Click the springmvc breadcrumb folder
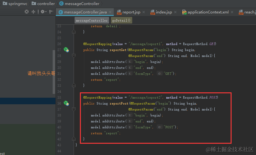The height and width of the screenshot is (155, 256). 15,3
